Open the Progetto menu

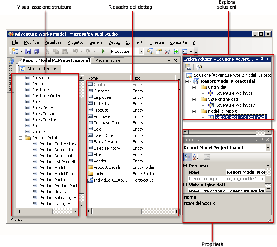pyautogui.click(x=75, y=42)
